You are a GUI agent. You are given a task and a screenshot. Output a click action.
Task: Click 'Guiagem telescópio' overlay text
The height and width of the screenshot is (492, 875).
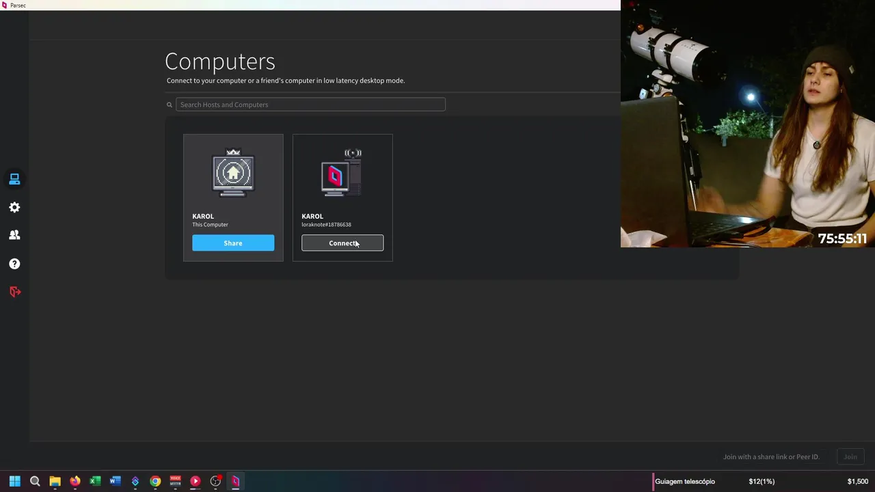point(685,481)
